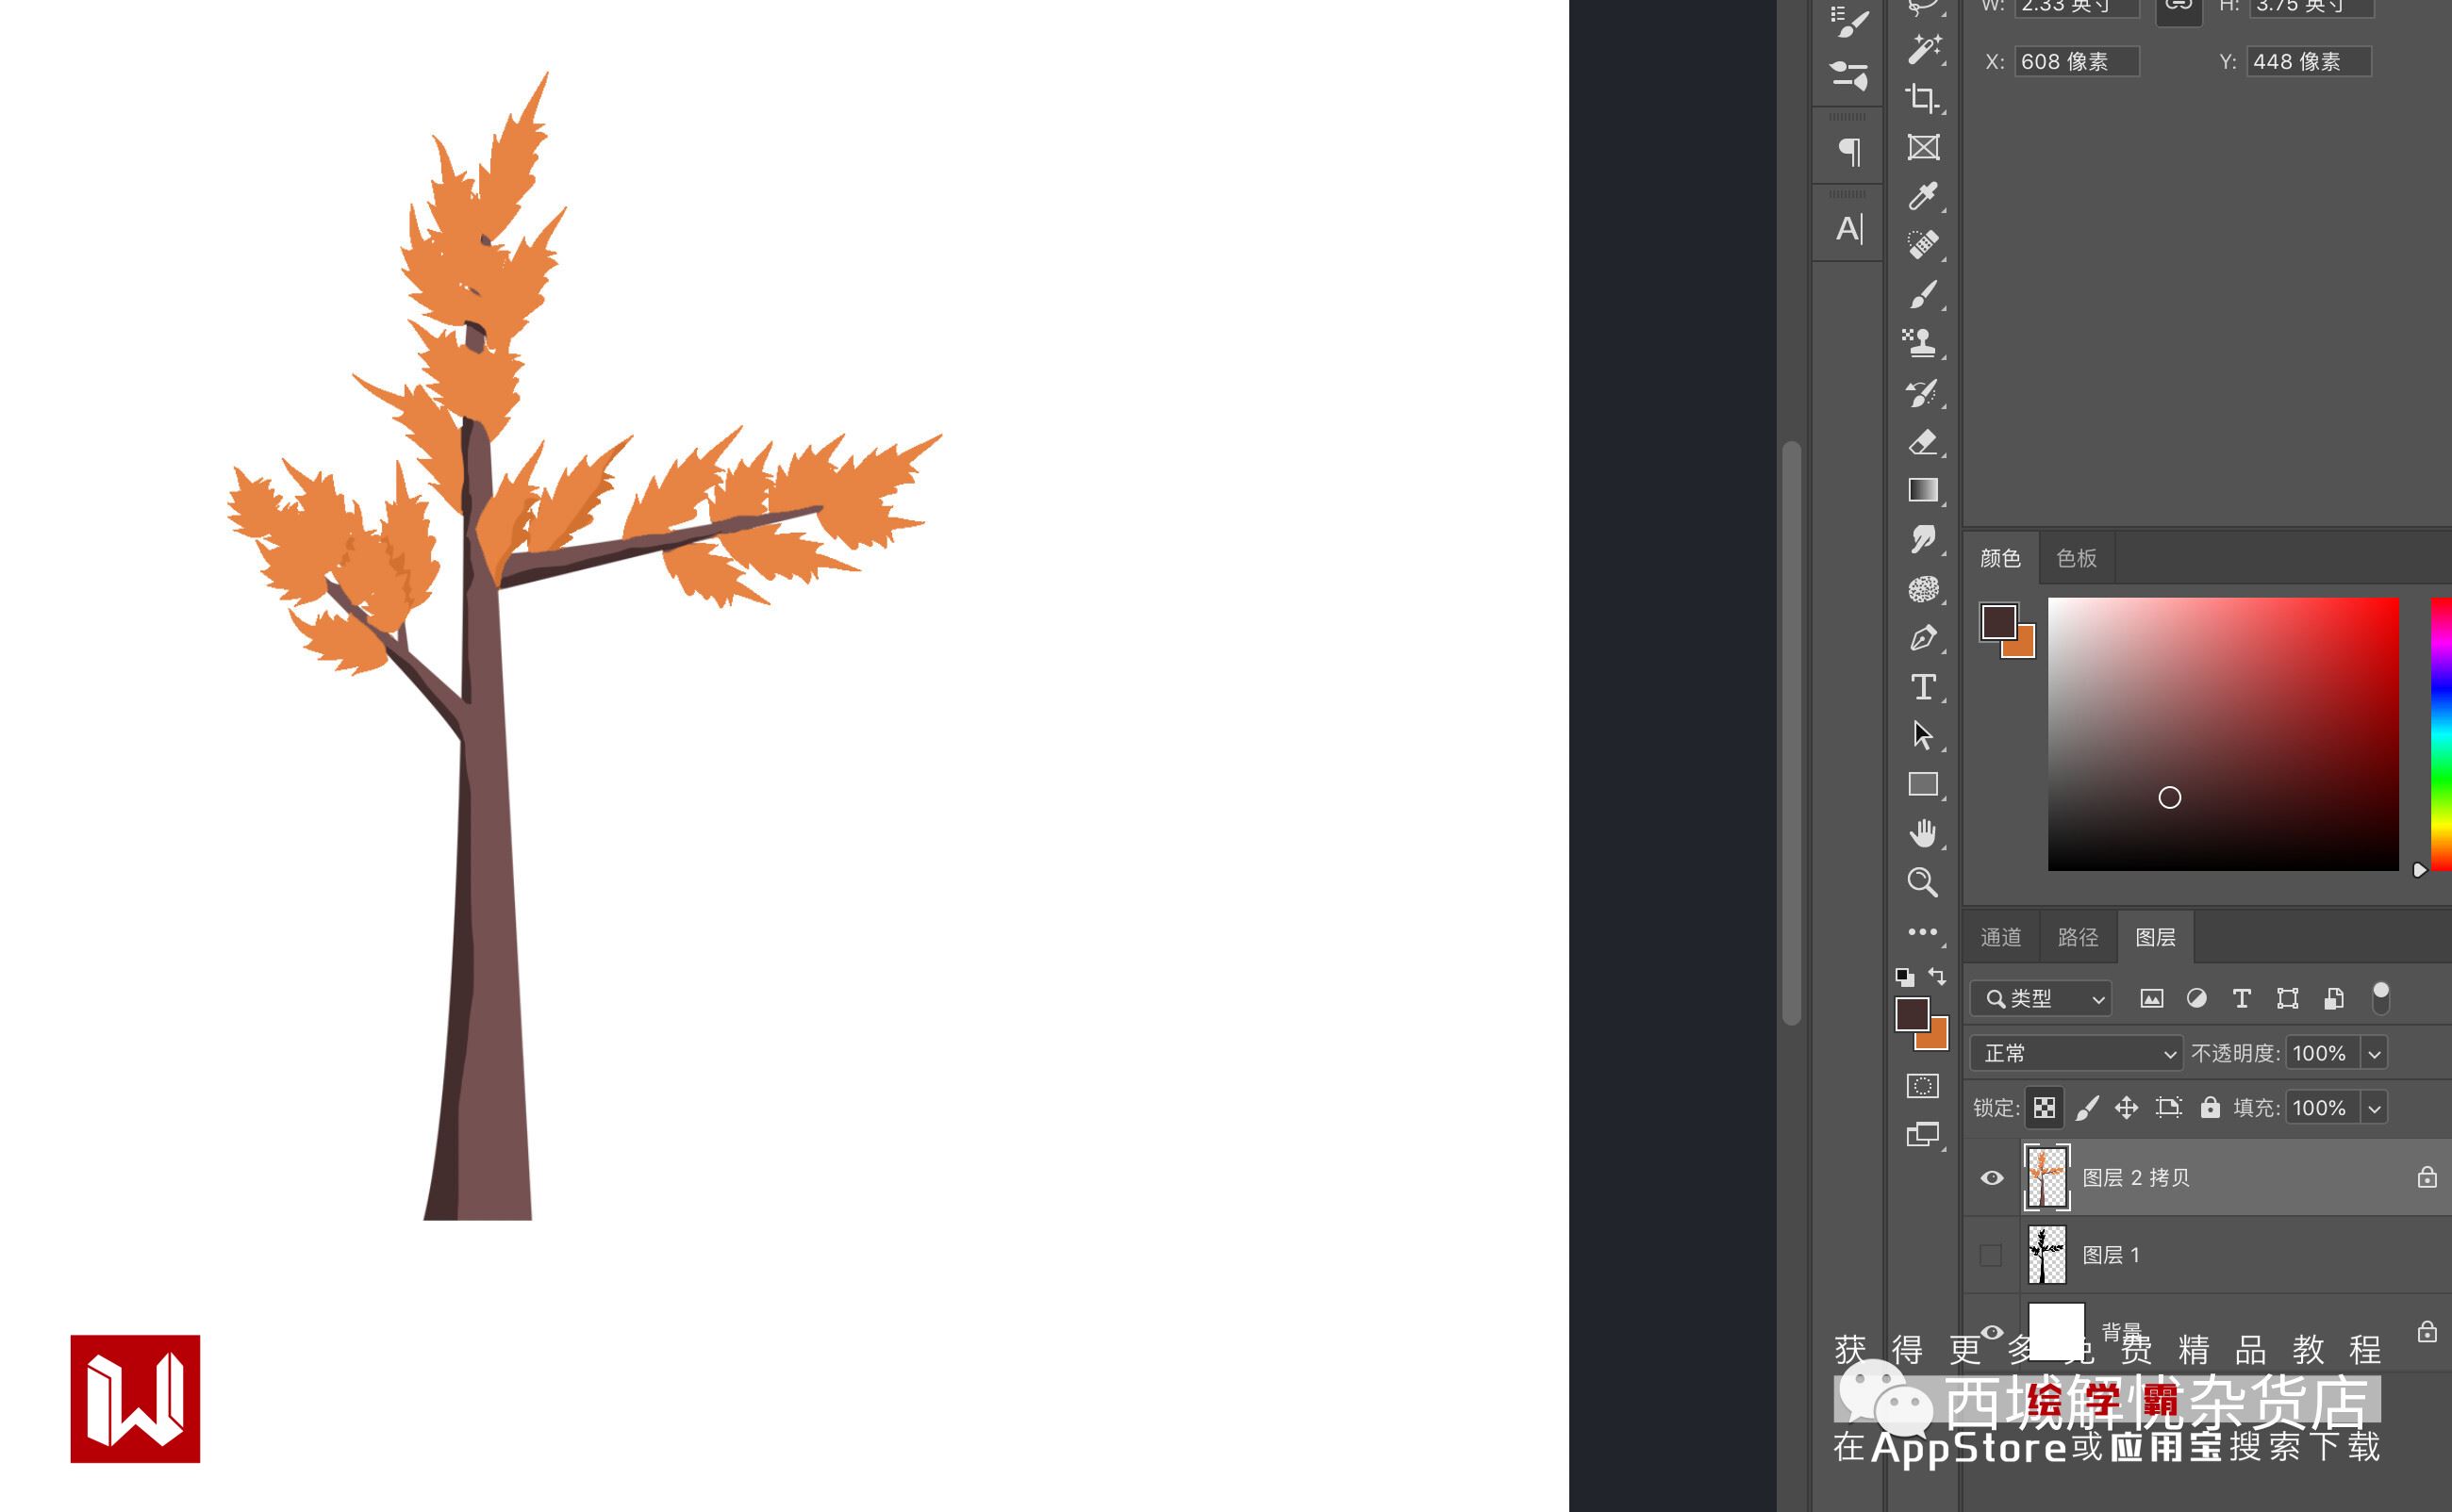Select the Pen tool

coord(1922,638)
